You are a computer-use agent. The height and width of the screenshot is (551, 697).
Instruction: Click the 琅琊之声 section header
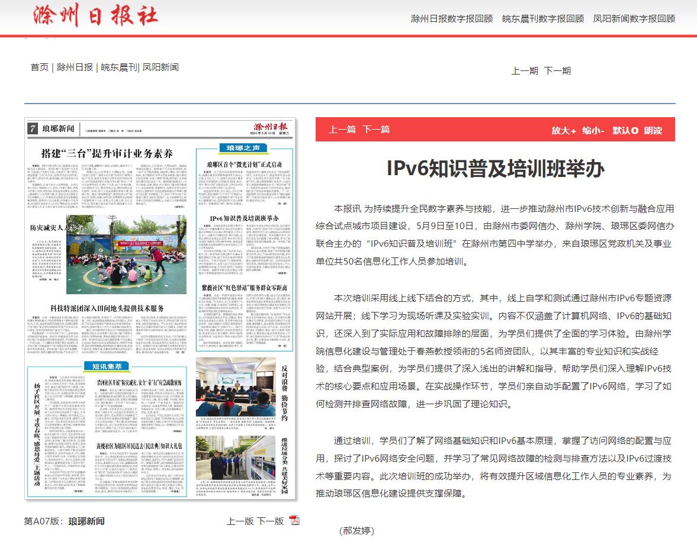[243, 147]
